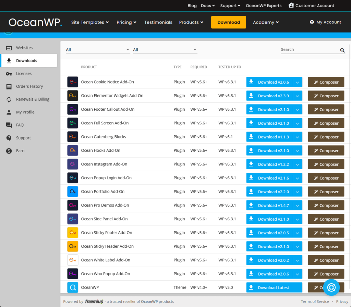Open the Site Templates menu

coord(90,22)
